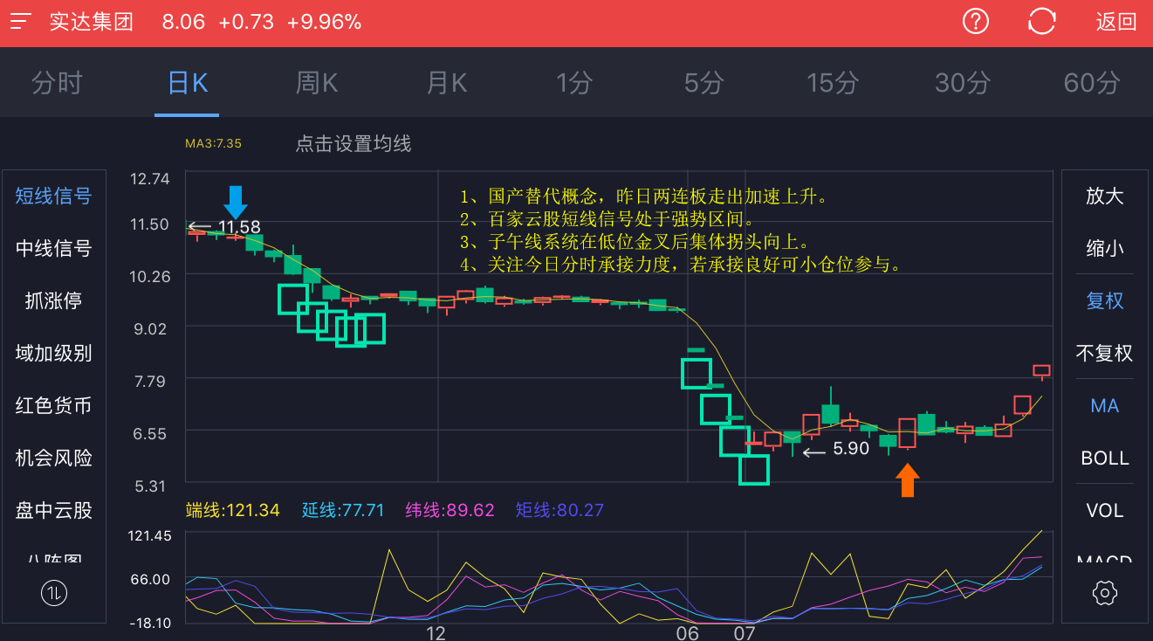Click the 8.06 current price
1153x641 pixels.
pos(183,22)
